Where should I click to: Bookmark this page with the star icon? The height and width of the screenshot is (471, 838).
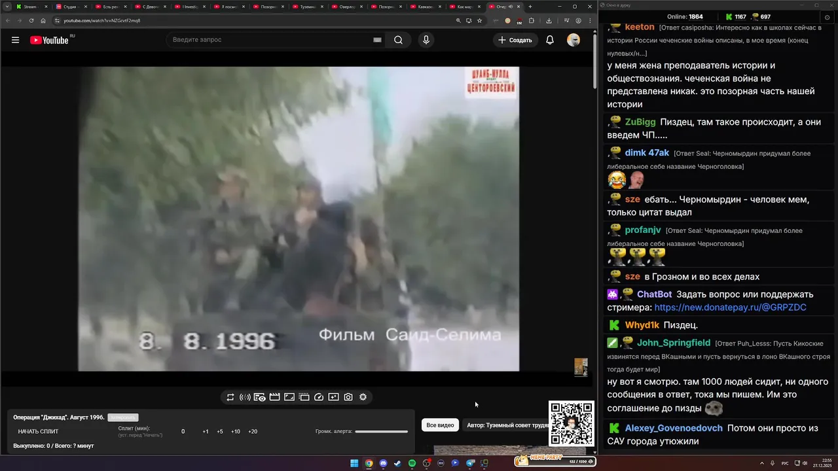point(480,20)
